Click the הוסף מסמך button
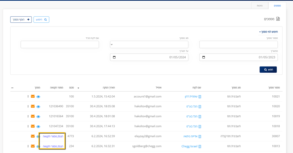The width and height of the screenshot is (293, 153). [21, 19]
